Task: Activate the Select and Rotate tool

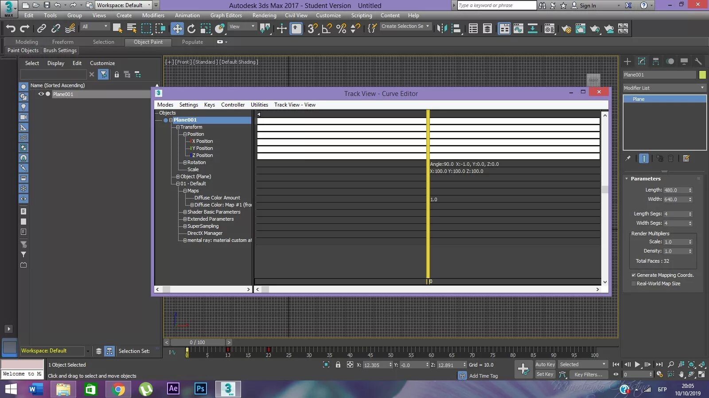Action: point(191,29)
